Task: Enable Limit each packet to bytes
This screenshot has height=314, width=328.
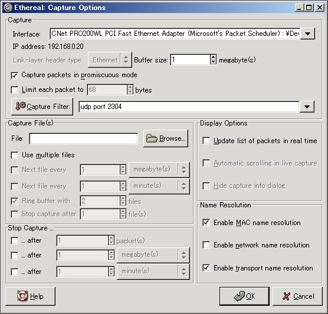Action: click(x=14, y=90)
